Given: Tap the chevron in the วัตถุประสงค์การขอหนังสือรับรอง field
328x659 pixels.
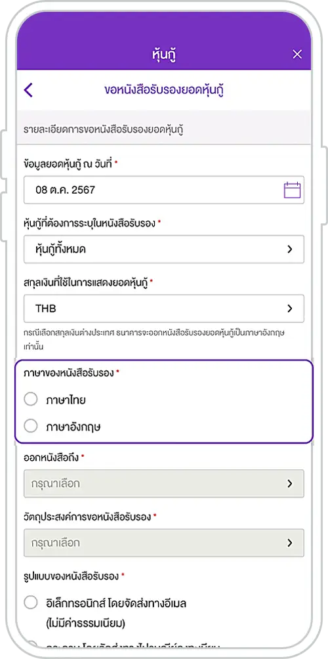Looking at the screenshot, I should 289,543.
